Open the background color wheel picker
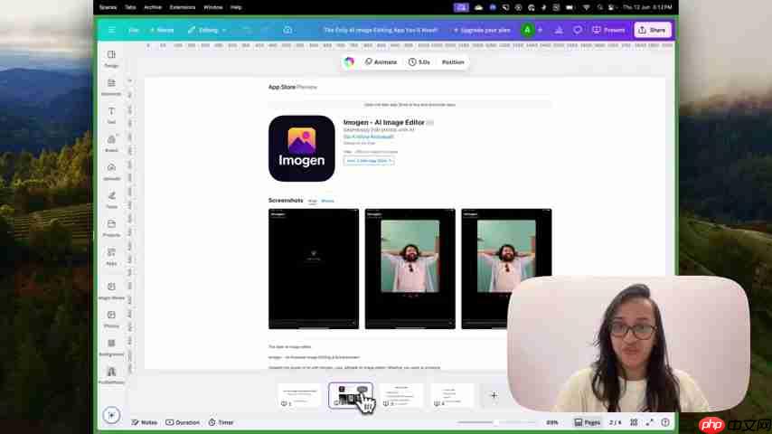The width and height of the screenshot is (772, 434). (x=349, y=62)
